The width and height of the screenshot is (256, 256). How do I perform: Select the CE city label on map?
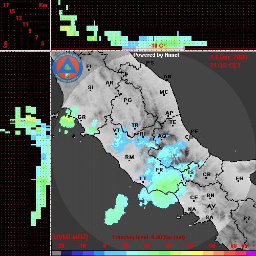coord(194,198)
